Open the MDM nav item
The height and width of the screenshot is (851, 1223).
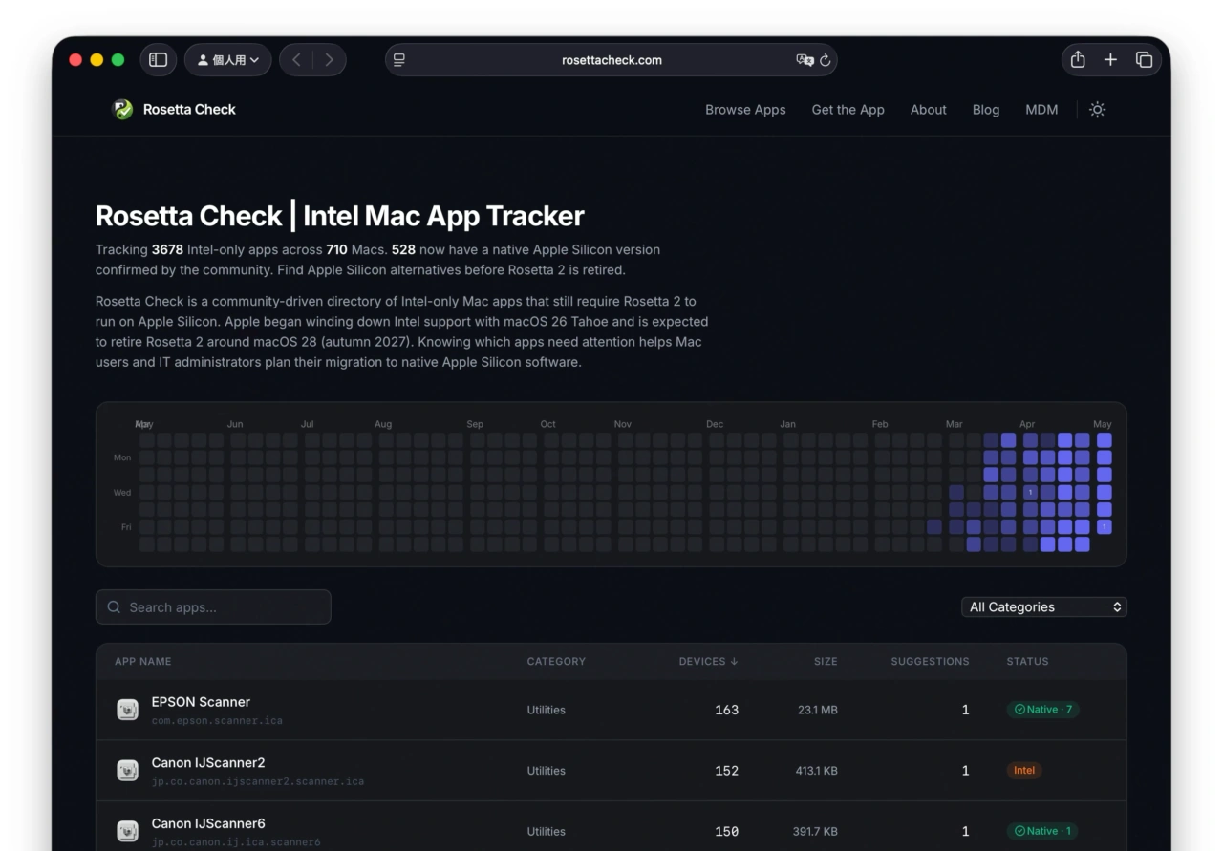click(1041, 110)
